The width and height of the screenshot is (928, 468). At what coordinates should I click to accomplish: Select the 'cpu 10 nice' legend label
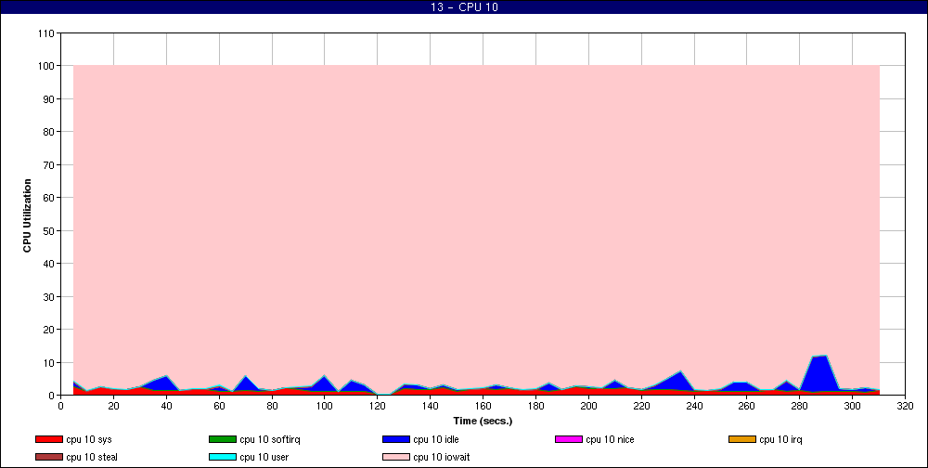(611, 439)
